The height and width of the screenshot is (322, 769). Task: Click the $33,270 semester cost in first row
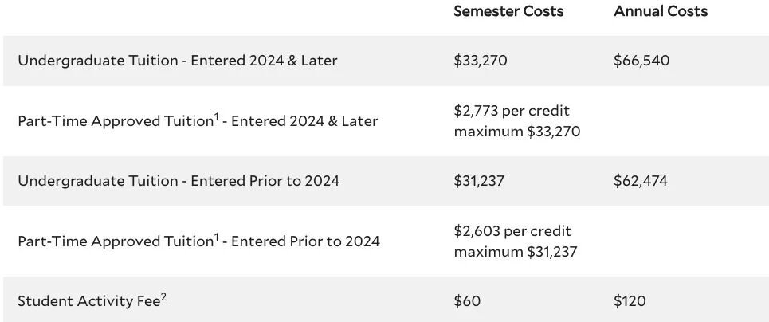pyautogui.click(x=480, y=61)
